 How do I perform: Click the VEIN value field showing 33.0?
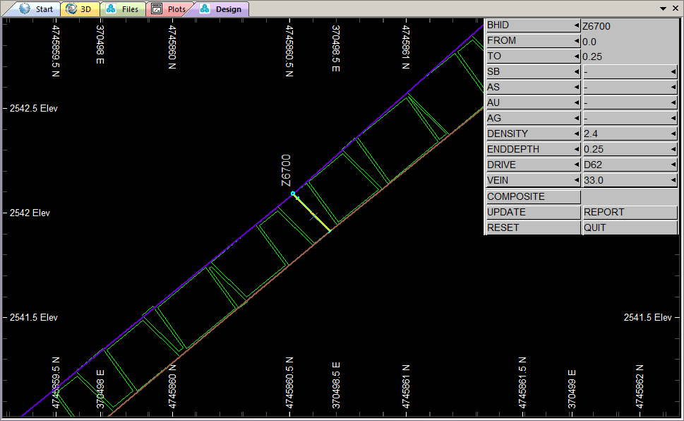coord(630,181)
